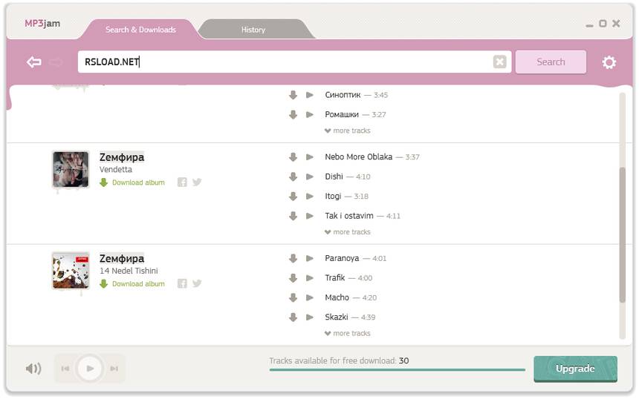This screenshot has width=639, height=399.
Task: Play the track Tak i ostavim
Action: point(310,216)
